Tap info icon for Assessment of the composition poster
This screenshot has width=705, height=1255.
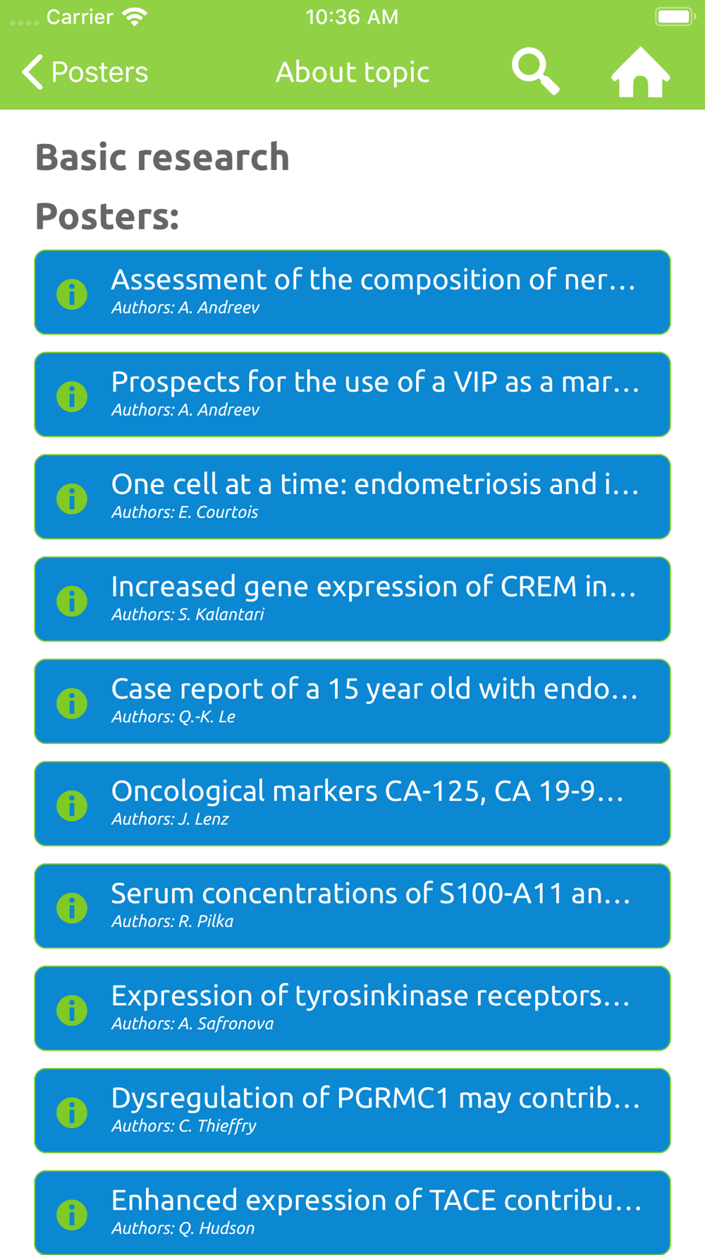tap(72, 294)
